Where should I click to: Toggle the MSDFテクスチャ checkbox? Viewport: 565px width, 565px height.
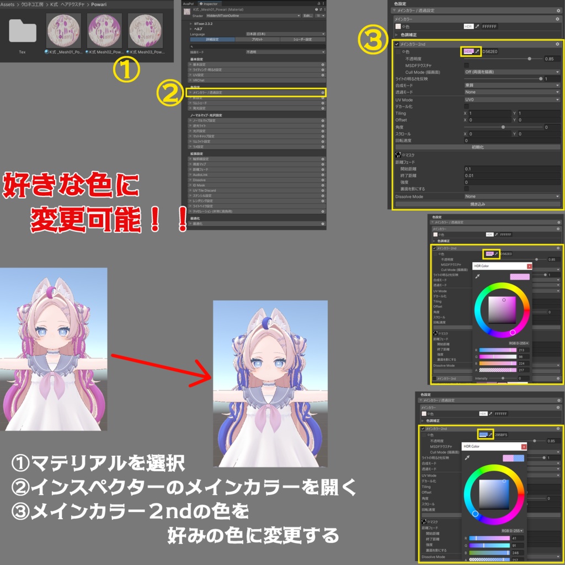[x=467, y=65]
